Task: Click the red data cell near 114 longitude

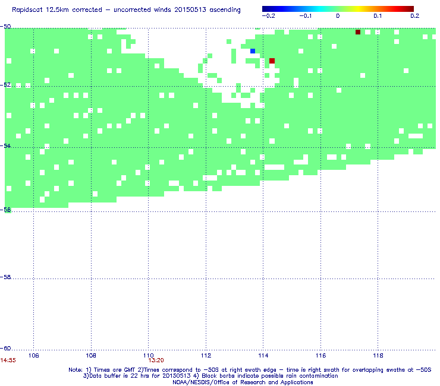Action: (272, 61)
